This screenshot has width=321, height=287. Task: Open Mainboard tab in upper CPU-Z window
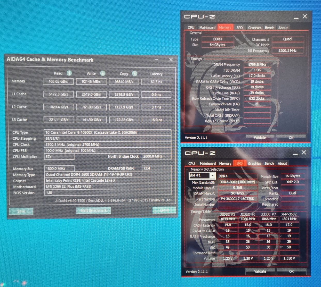click(x=207, y=28)
